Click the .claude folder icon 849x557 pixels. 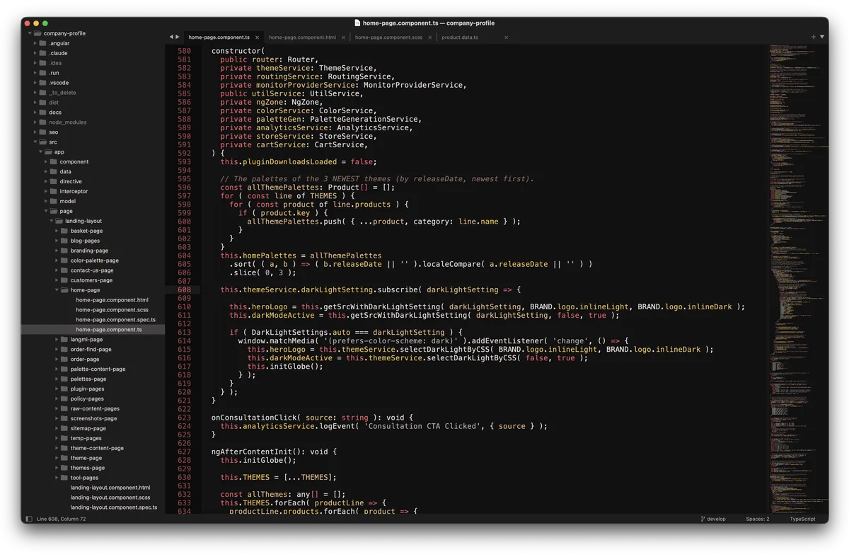(x=42, y=53)
